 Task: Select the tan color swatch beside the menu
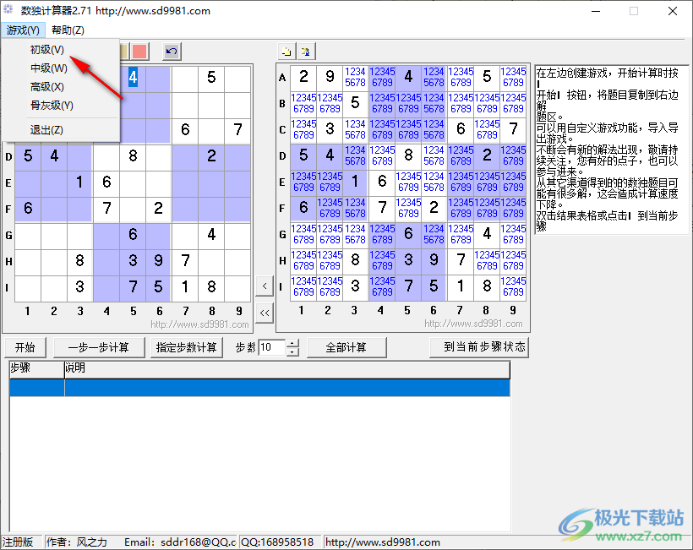pyautogui.click(x=124, y=52)
